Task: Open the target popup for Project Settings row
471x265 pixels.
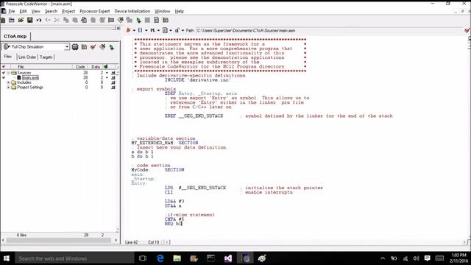Action: (113, 87)
